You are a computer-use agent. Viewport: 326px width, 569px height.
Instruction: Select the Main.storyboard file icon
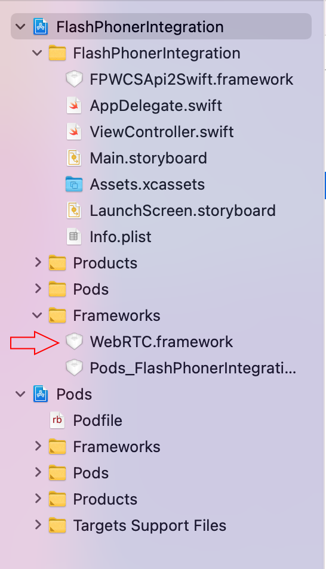pos(74,158)
